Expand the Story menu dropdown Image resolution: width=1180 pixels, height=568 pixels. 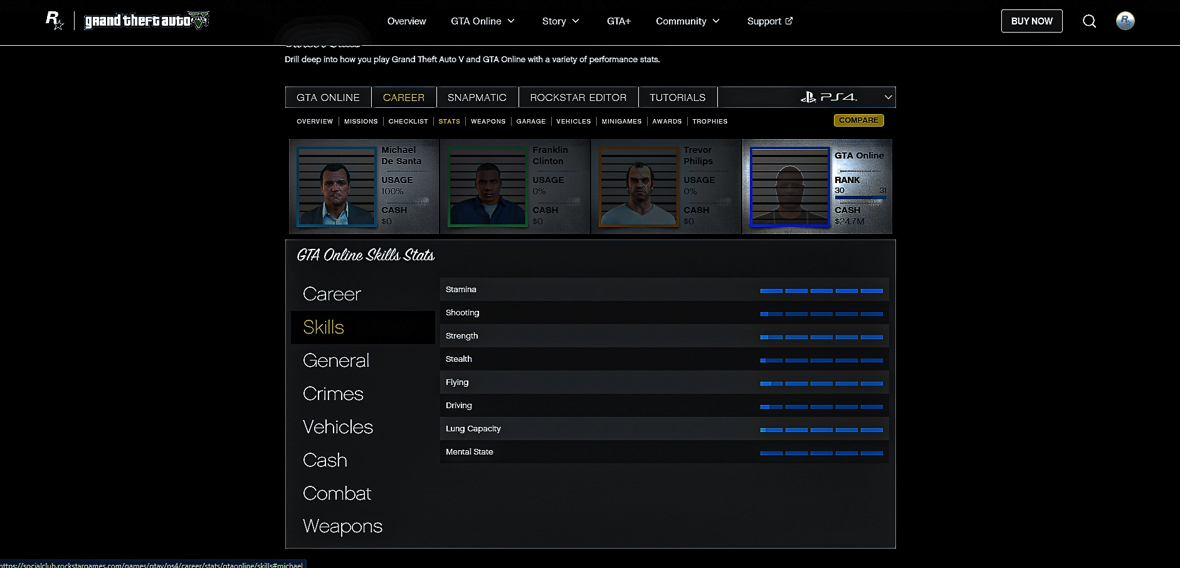pyautogui.click(x=561, y=21)
